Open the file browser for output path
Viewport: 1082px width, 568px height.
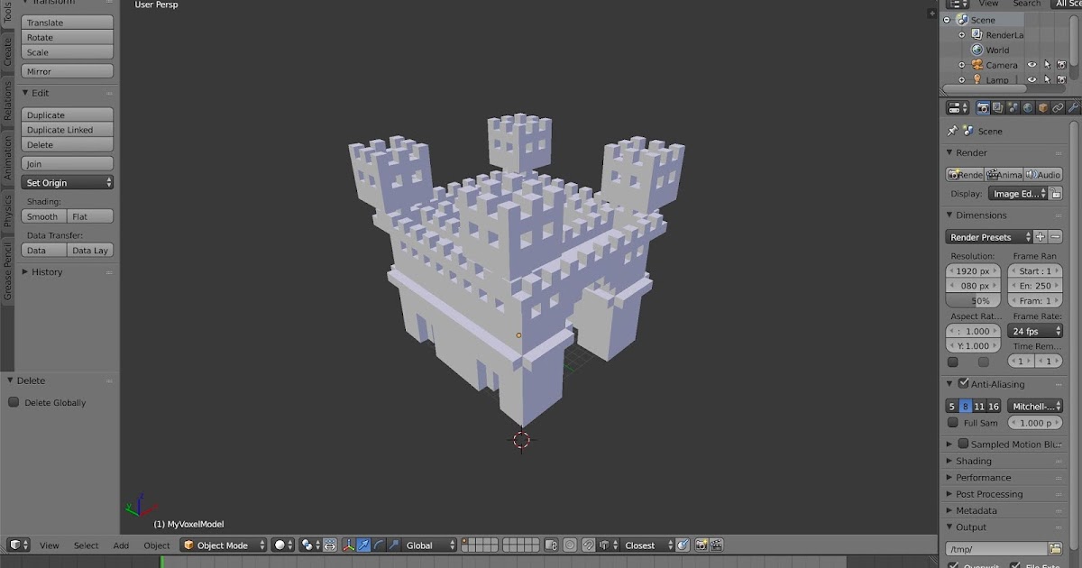[x=1055, y=548]
